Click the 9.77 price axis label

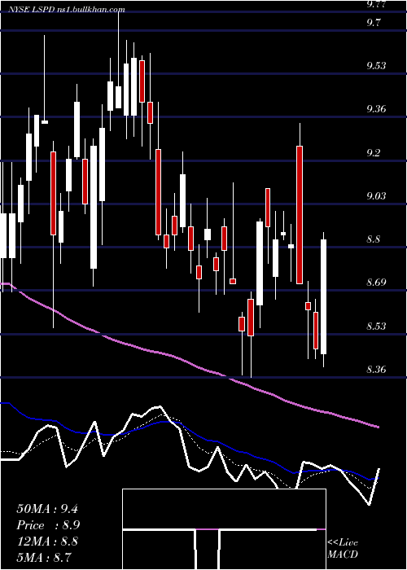(x=376, y=4)
